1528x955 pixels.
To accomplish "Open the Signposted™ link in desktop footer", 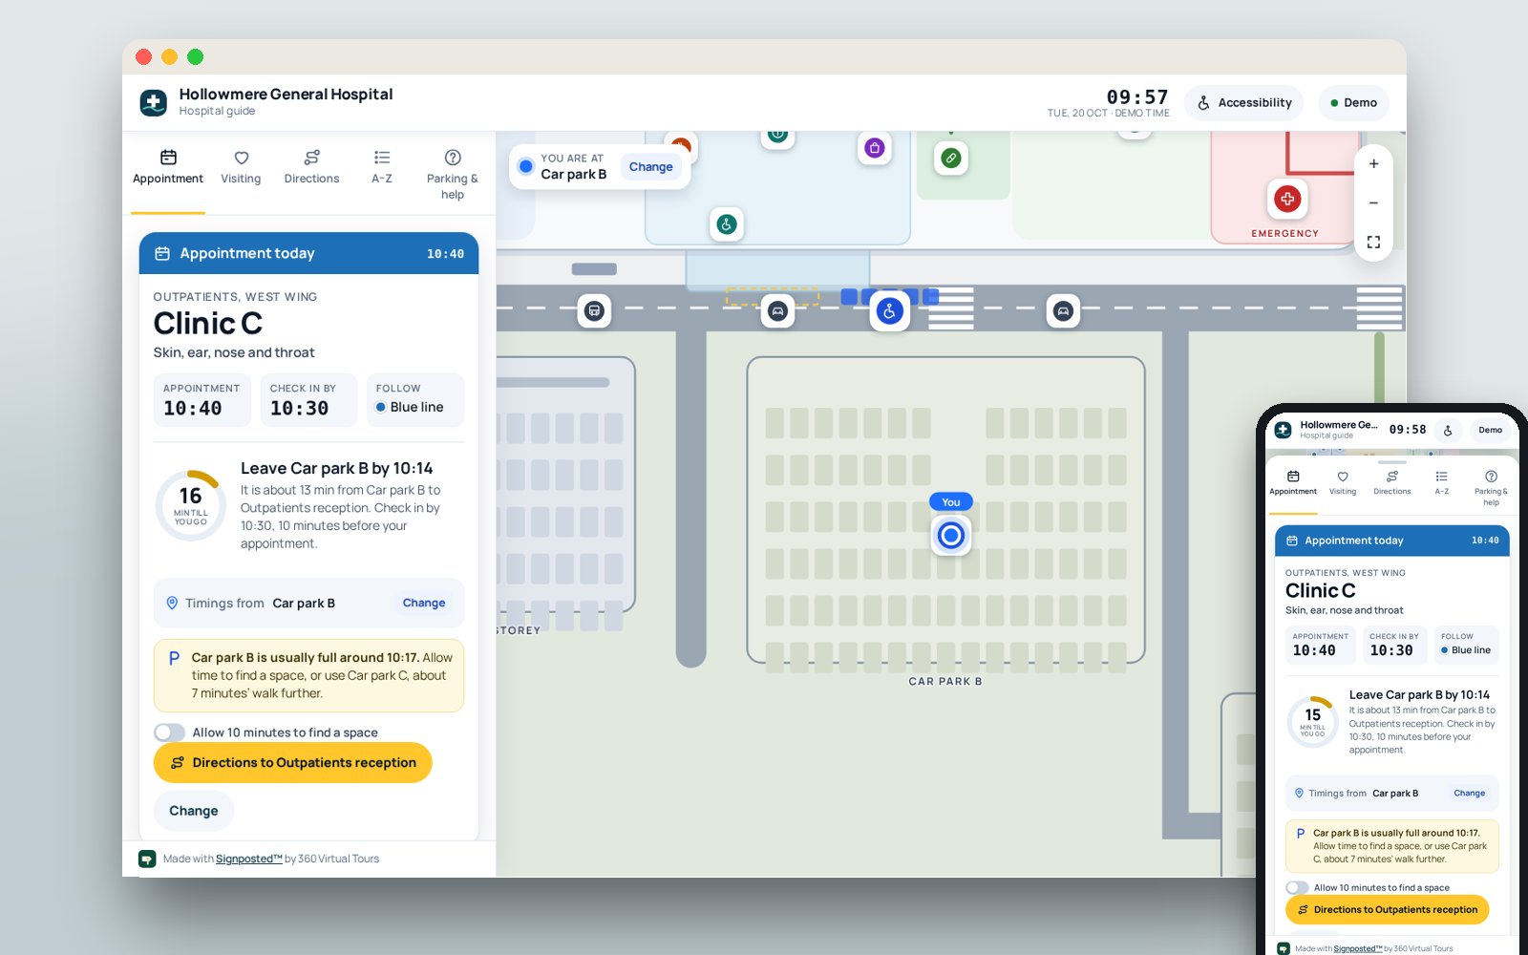I will (x=248, y=859).
